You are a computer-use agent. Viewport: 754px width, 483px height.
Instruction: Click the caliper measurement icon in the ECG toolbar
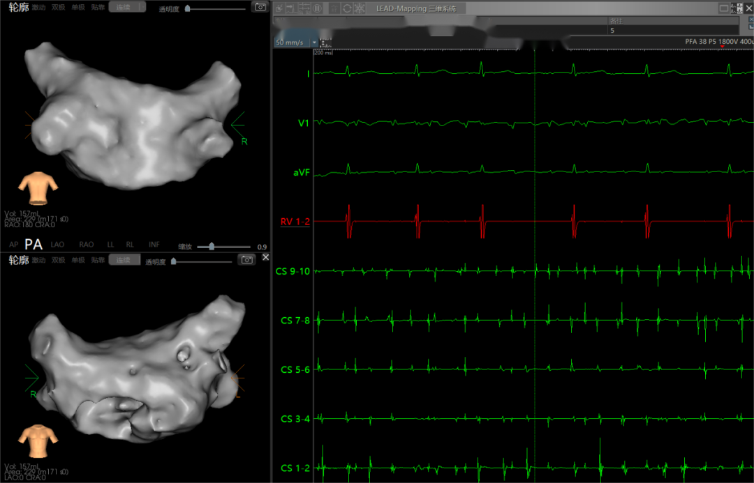coord(304,8)
